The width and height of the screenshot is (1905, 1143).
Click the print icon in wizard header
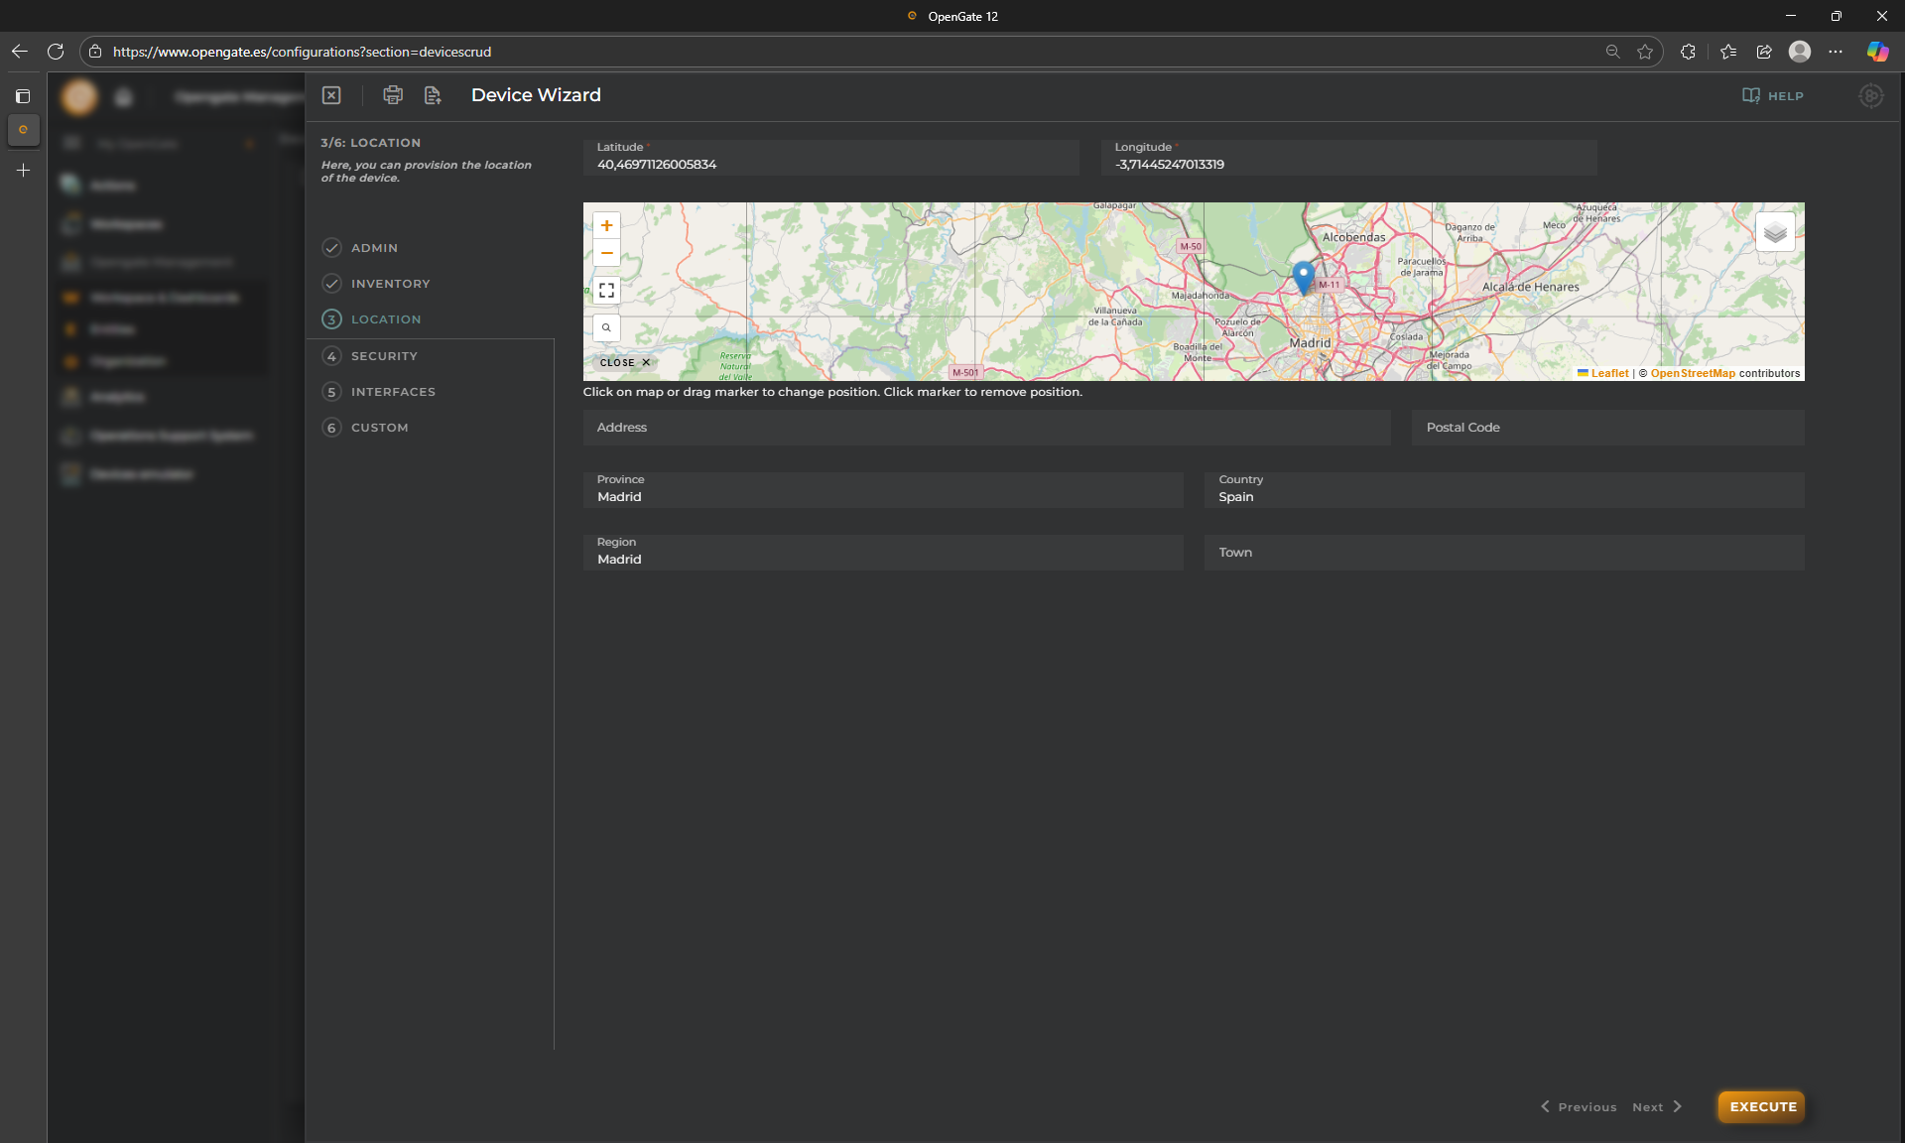point(393,95)
